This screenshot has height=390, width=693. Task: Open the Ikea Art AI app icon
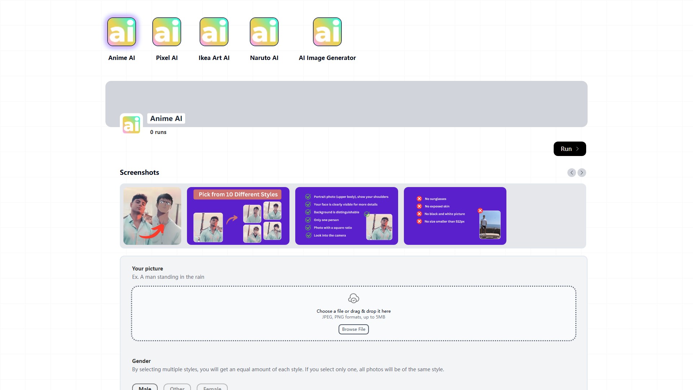214,32
